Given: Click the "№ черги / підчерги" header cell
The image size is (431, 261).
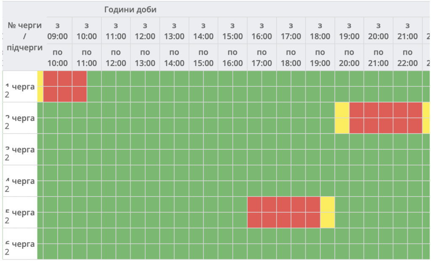Looking at the screenshot, I should pyautogui.click(x=25, y=36).
